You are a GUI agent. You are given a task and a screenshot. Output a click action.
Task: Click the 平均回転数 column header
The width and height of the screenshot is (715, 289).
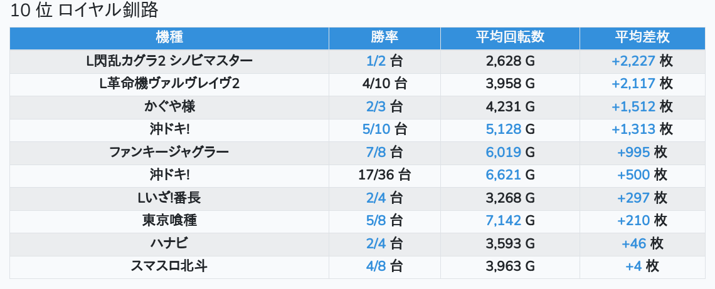pyautogui.click(x=510, y=38)
